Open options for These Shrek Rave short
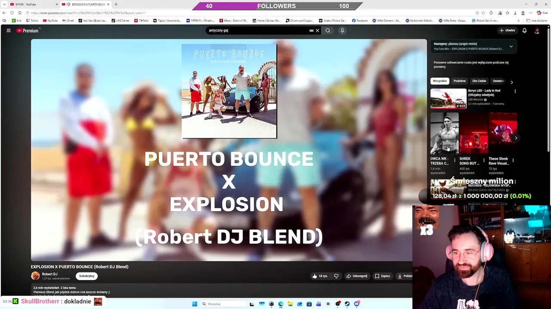The height and width of the screenshot is (309, 551). pyautogui.click(x=513, y=161)
